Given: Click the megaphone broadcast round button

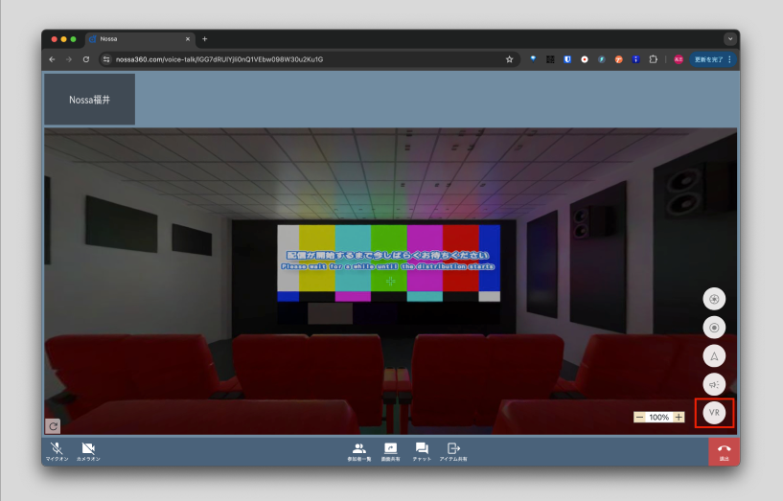Looking at the screenshot, I should tap(714, 384).
